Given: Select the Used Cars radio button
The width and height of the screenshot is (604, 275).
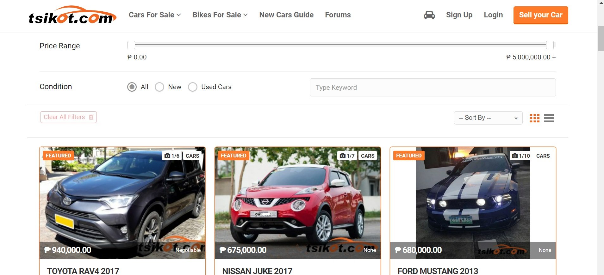Looking at the screenshot, I should point(193,87).
